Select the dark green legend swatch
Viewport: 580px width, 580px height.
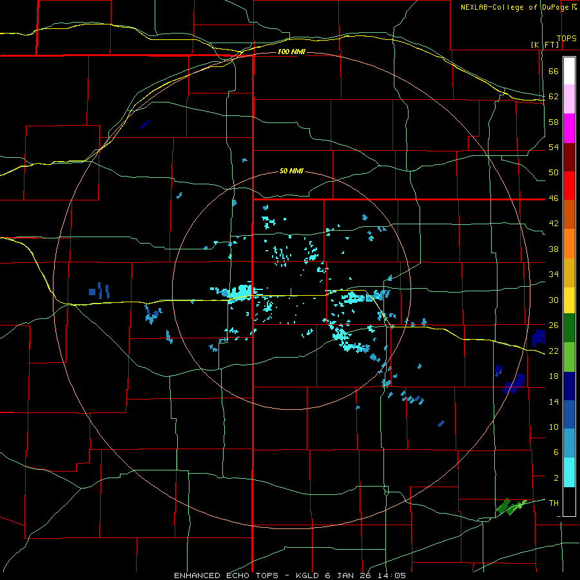click(x=569, y=328)
